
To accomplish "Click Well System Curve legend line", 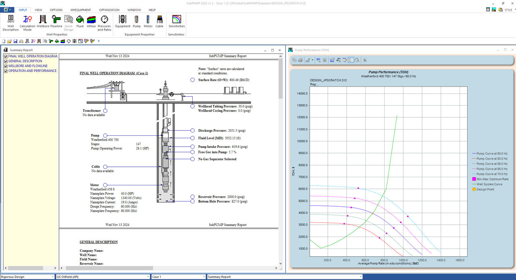I will [474, 184].
